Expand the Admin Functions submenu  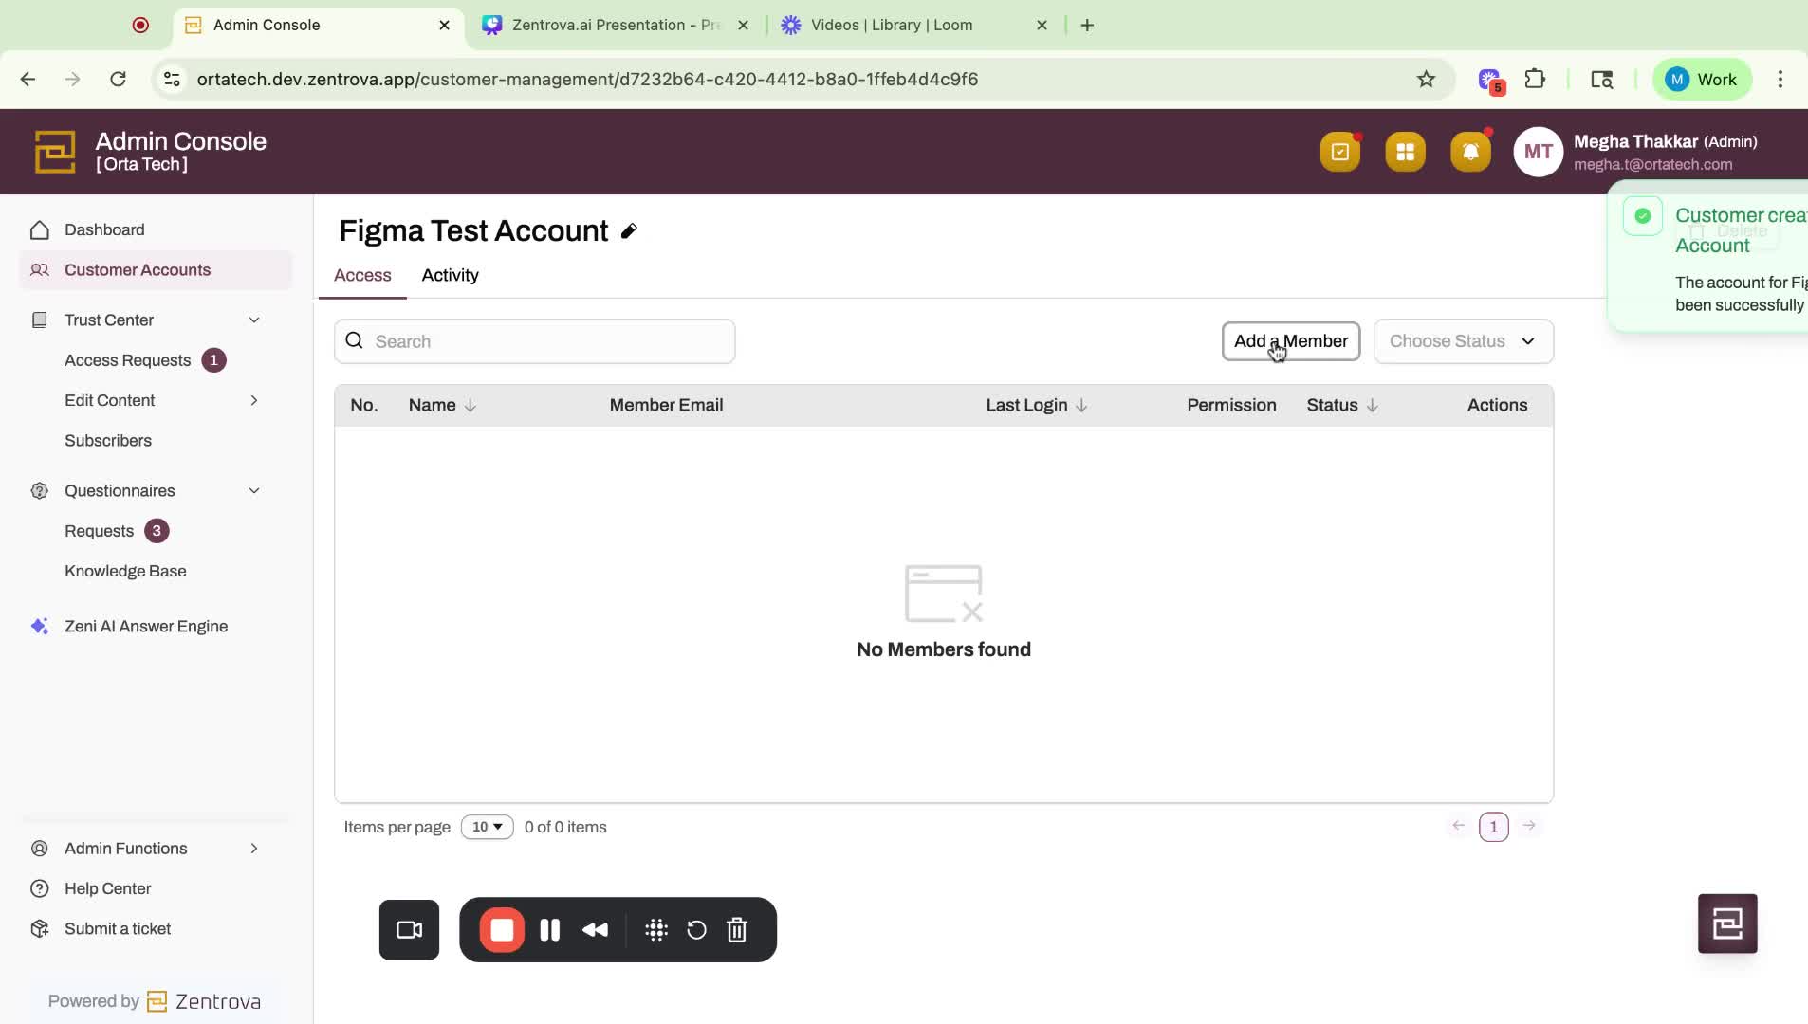pyautogui.click(x=254, y=849)
